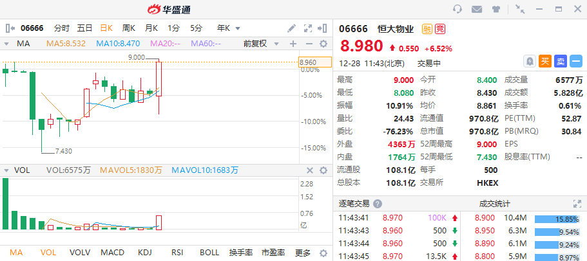Set price alert bell icon
Viewport: 587px width, 261px height.
530,61
